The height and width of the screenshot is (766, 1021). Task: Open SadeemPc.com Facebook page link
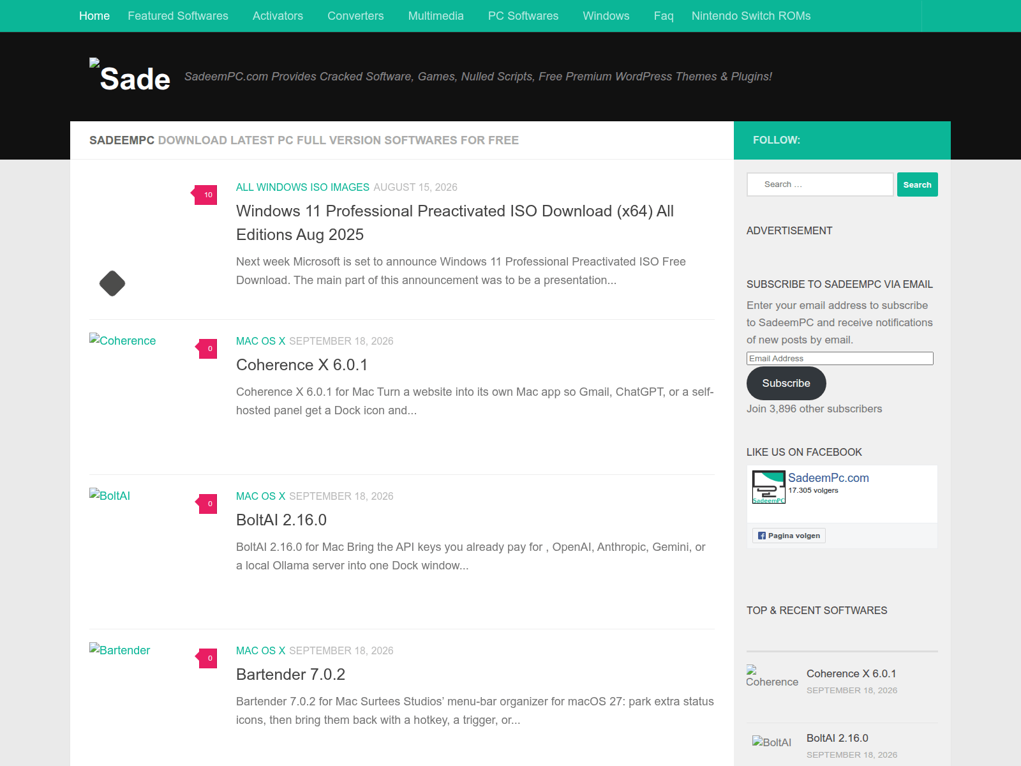[828, 477]
